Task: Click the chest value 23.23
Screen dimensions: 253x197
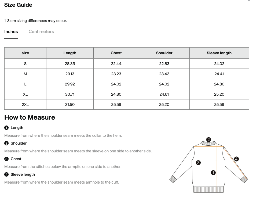Action: click(x=116, y=74)
